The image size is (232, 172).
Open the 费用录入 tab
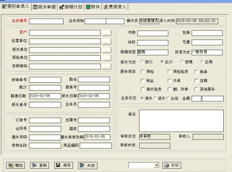coord(115,7)
